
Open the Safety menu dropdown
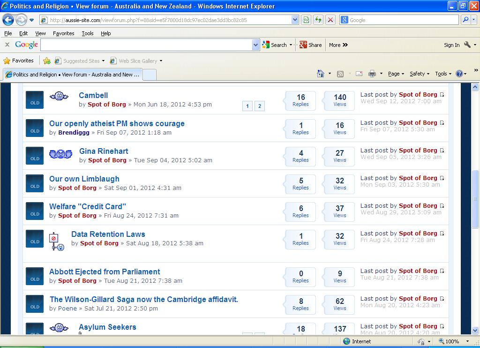click(x=420, y=74)
